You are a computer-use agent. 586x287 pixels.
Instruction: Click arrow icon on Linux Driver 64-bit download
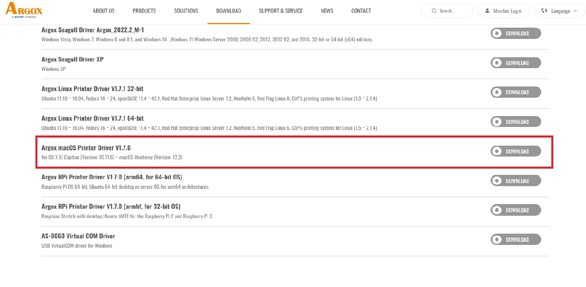click(497, 122)
